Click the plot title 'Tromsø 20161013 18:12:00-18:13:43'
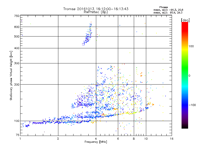The image size is (202, 151). [96, 9]
